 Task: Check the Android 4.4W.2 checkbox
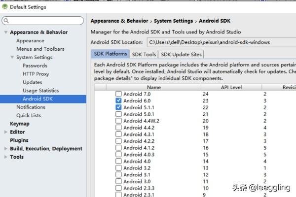pyautogui.click(x=118, y=121)
